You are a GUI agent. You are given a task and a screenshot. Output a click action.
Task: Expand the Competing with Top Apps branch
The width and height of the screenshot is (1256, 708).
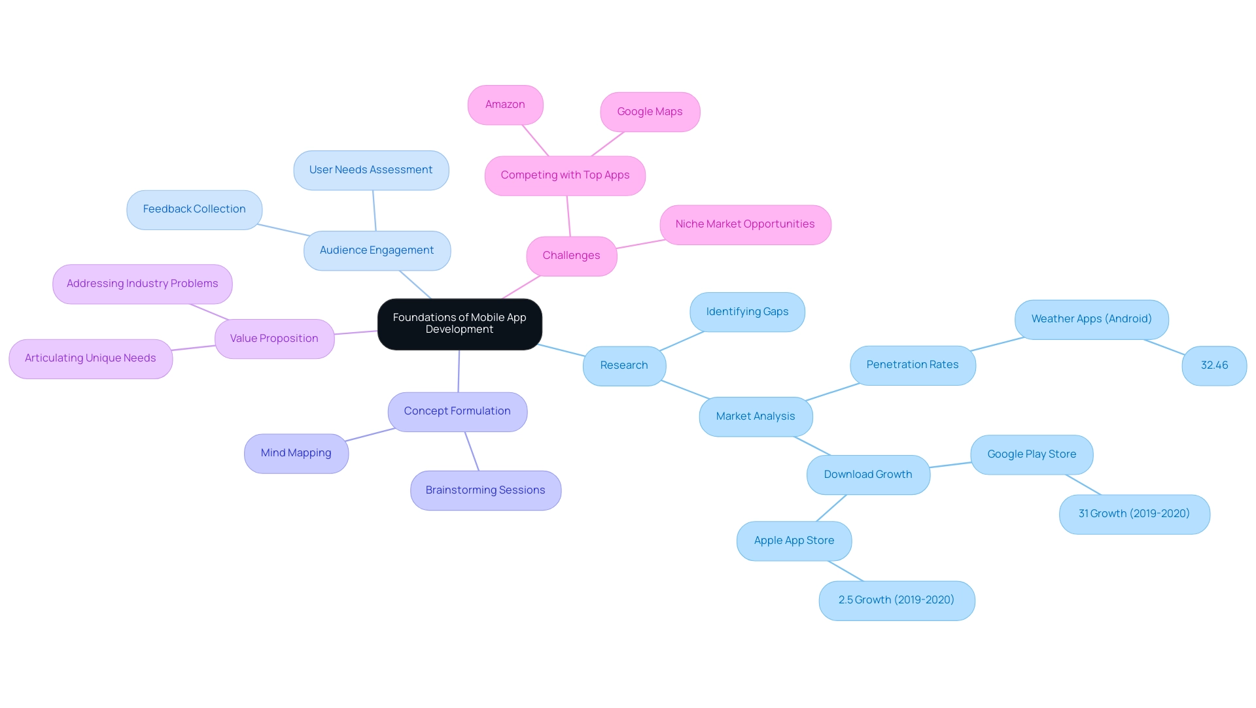pos(565,174)
